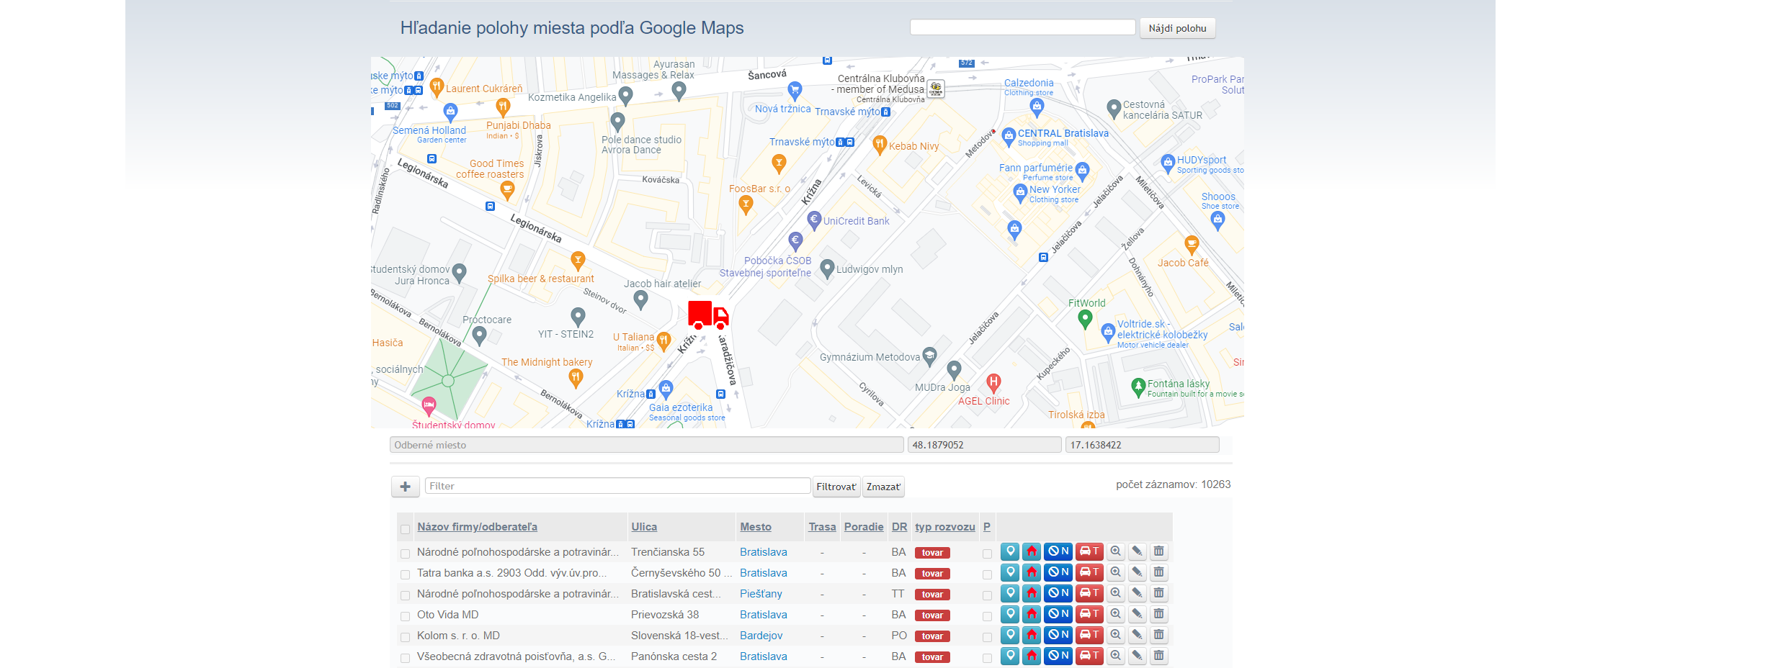Click the plus button to add new record
Image resolution: width=1765 pixels, height=668 pixels.
point(406,487)
